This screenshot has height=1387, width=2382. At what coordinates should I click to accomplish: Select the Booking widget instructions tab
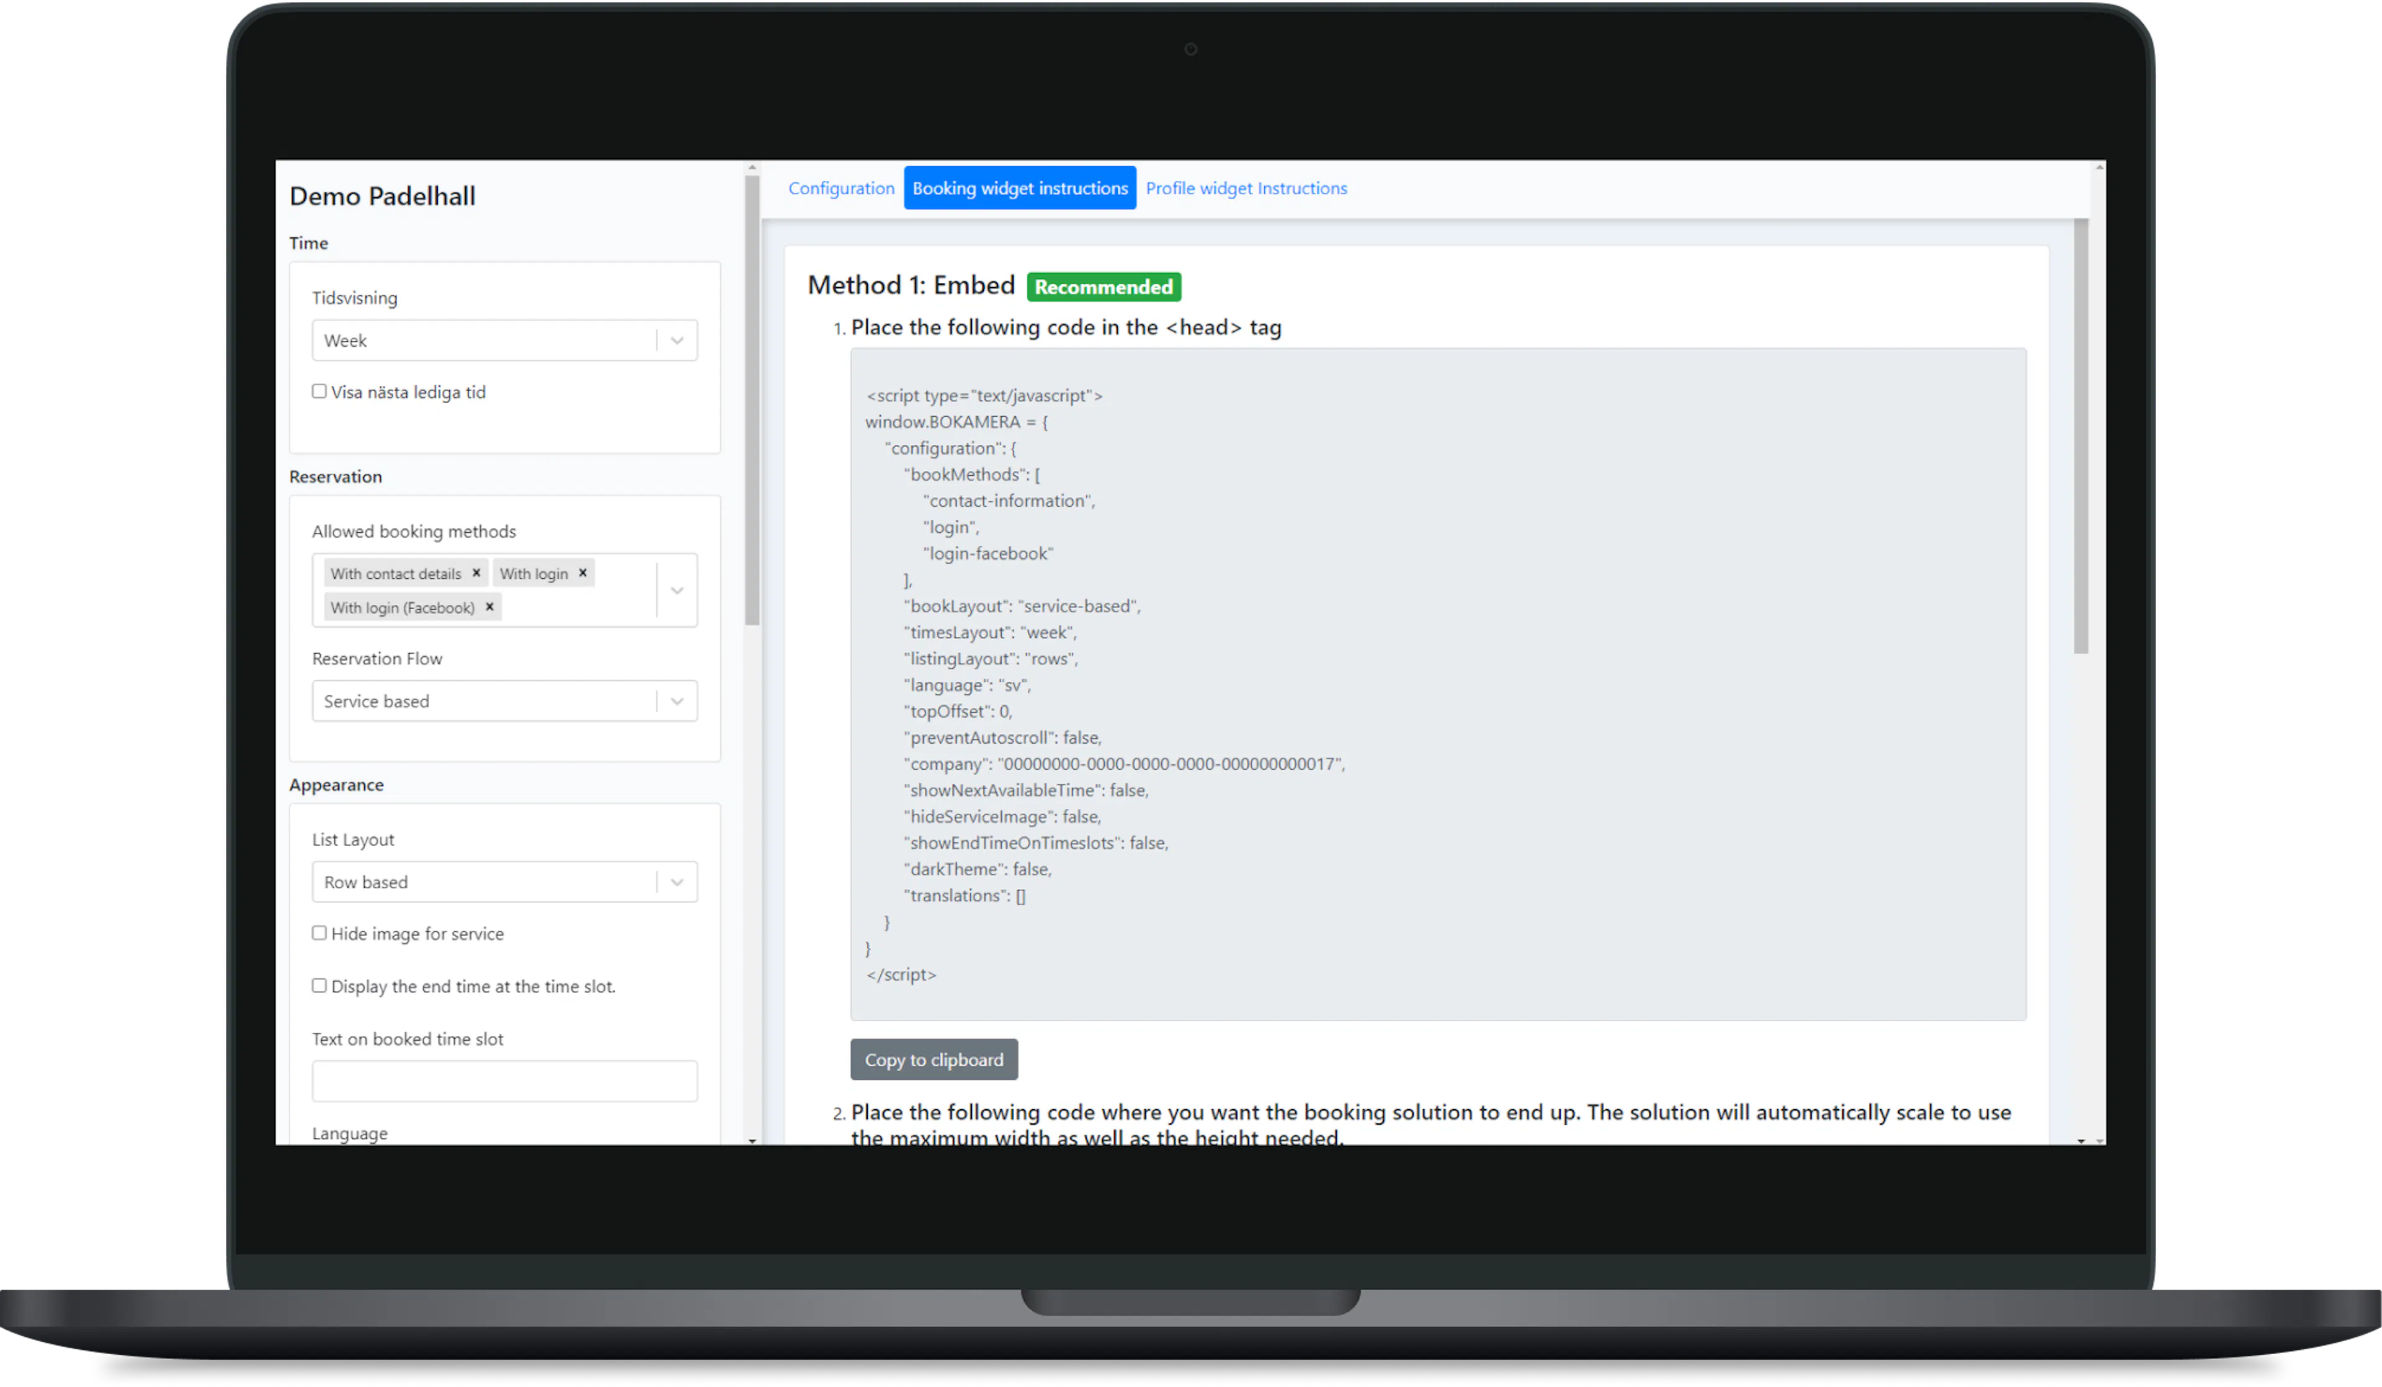click(x=1020, y=188)
